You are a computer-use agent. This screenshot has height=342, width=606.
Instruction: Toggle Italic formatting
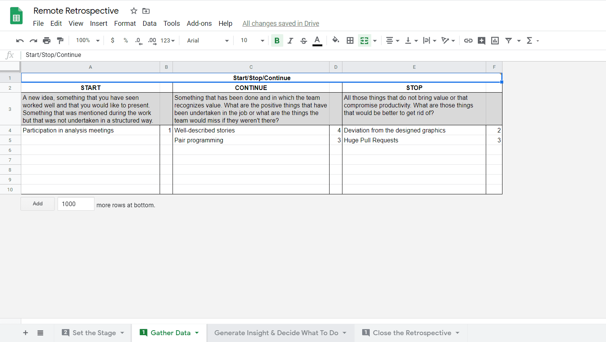(x=290, y=41)
